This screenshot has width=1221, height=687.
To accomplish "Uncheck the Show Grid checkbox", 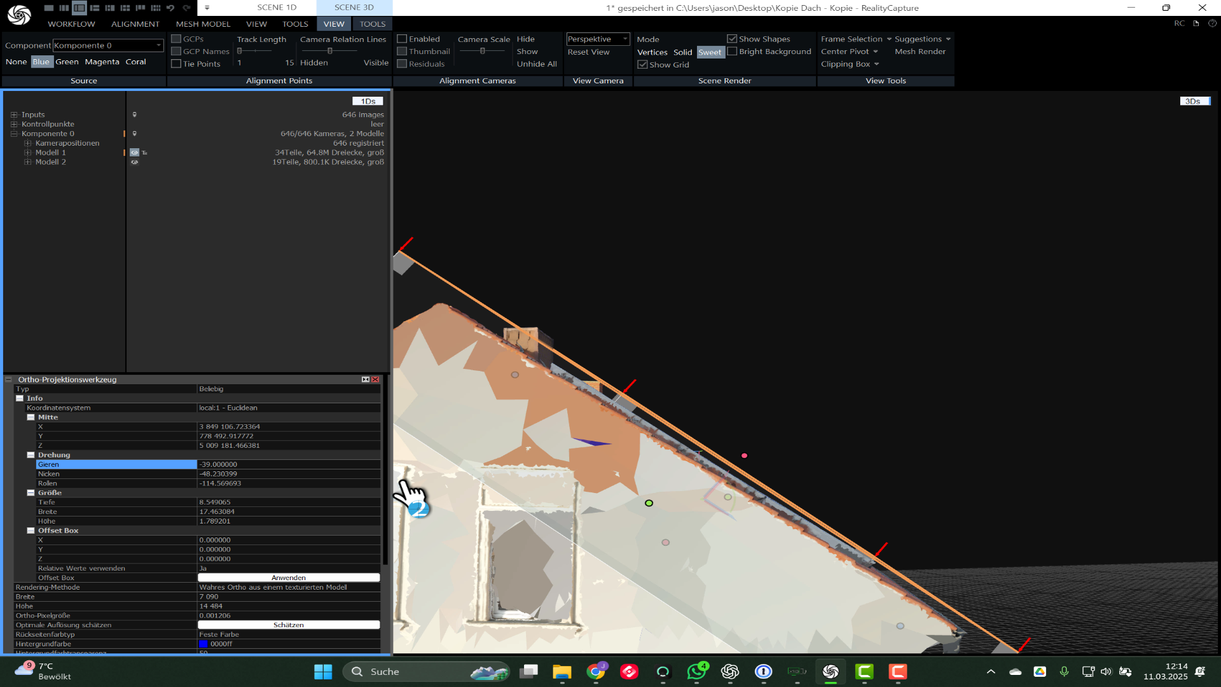I will [x=642, y=65].
